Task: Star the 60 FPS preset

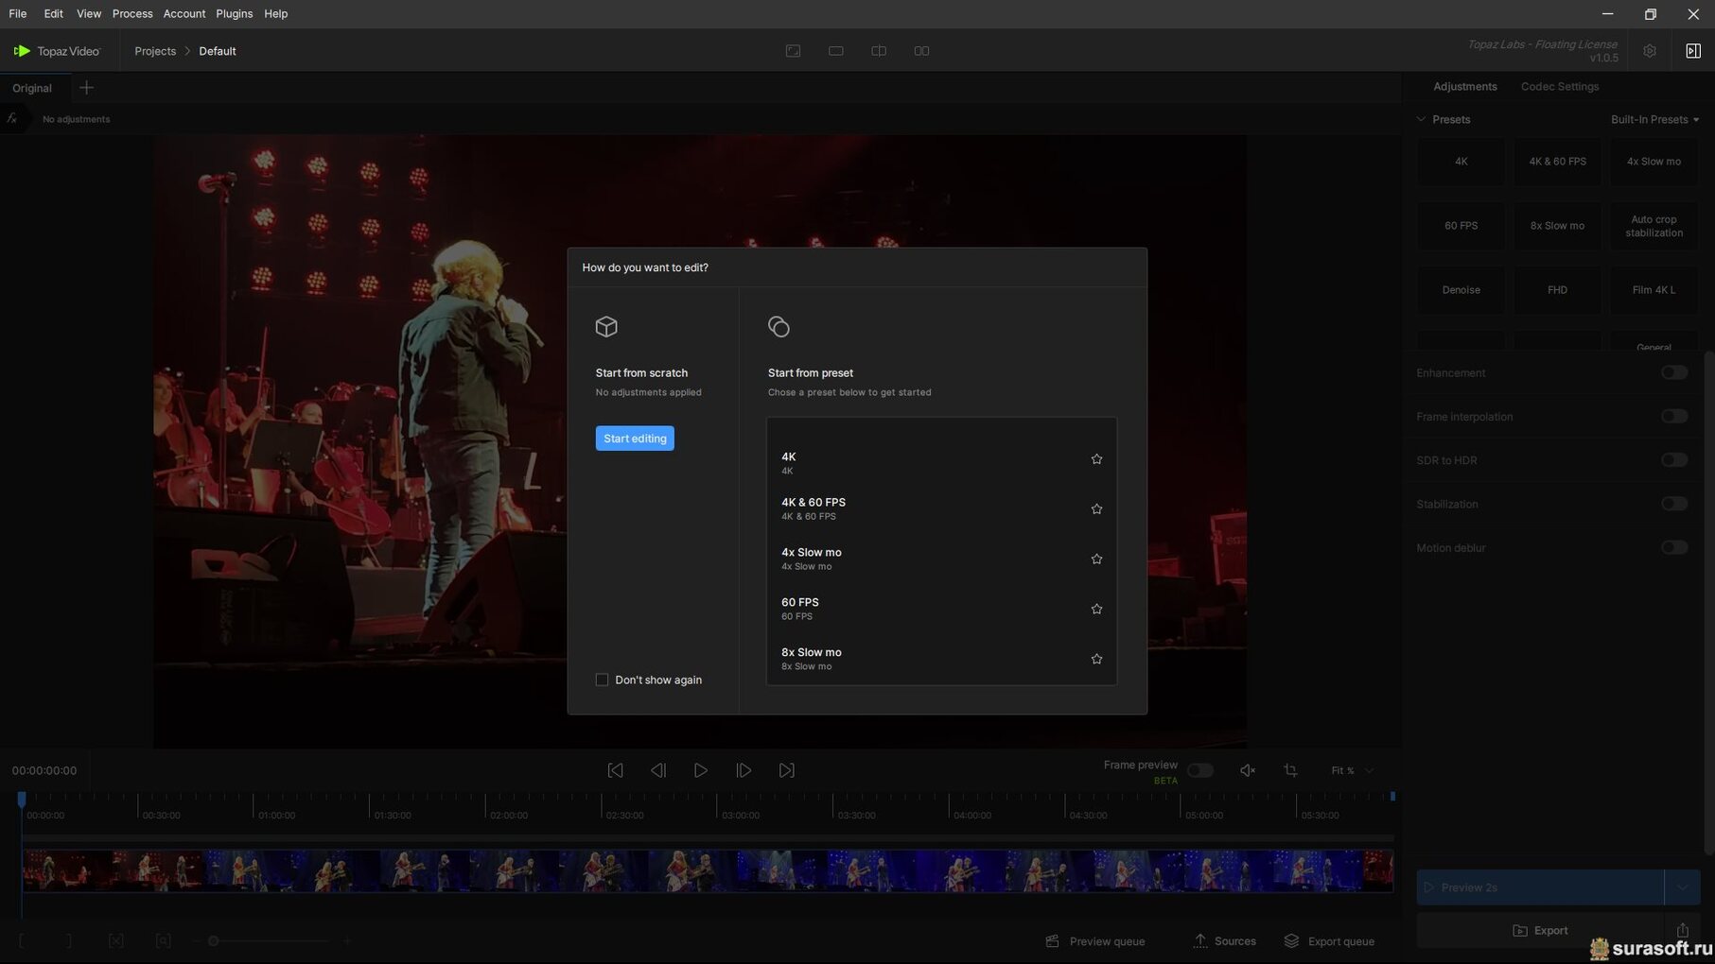Action: point(1096,610)
